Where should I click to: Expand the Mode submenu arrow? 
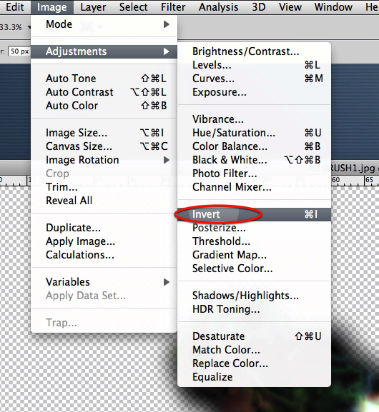point(166,24)
